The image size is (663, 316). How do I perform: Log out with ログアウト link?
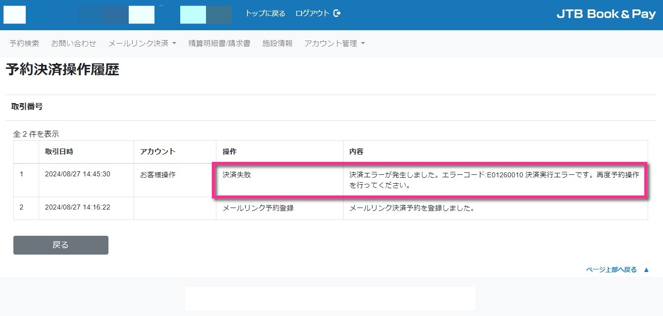[x=312, y=13]
